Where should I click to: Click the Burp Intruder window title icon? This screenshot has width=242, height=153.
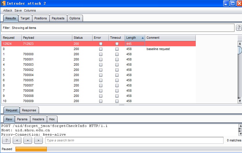pos(3,3)
